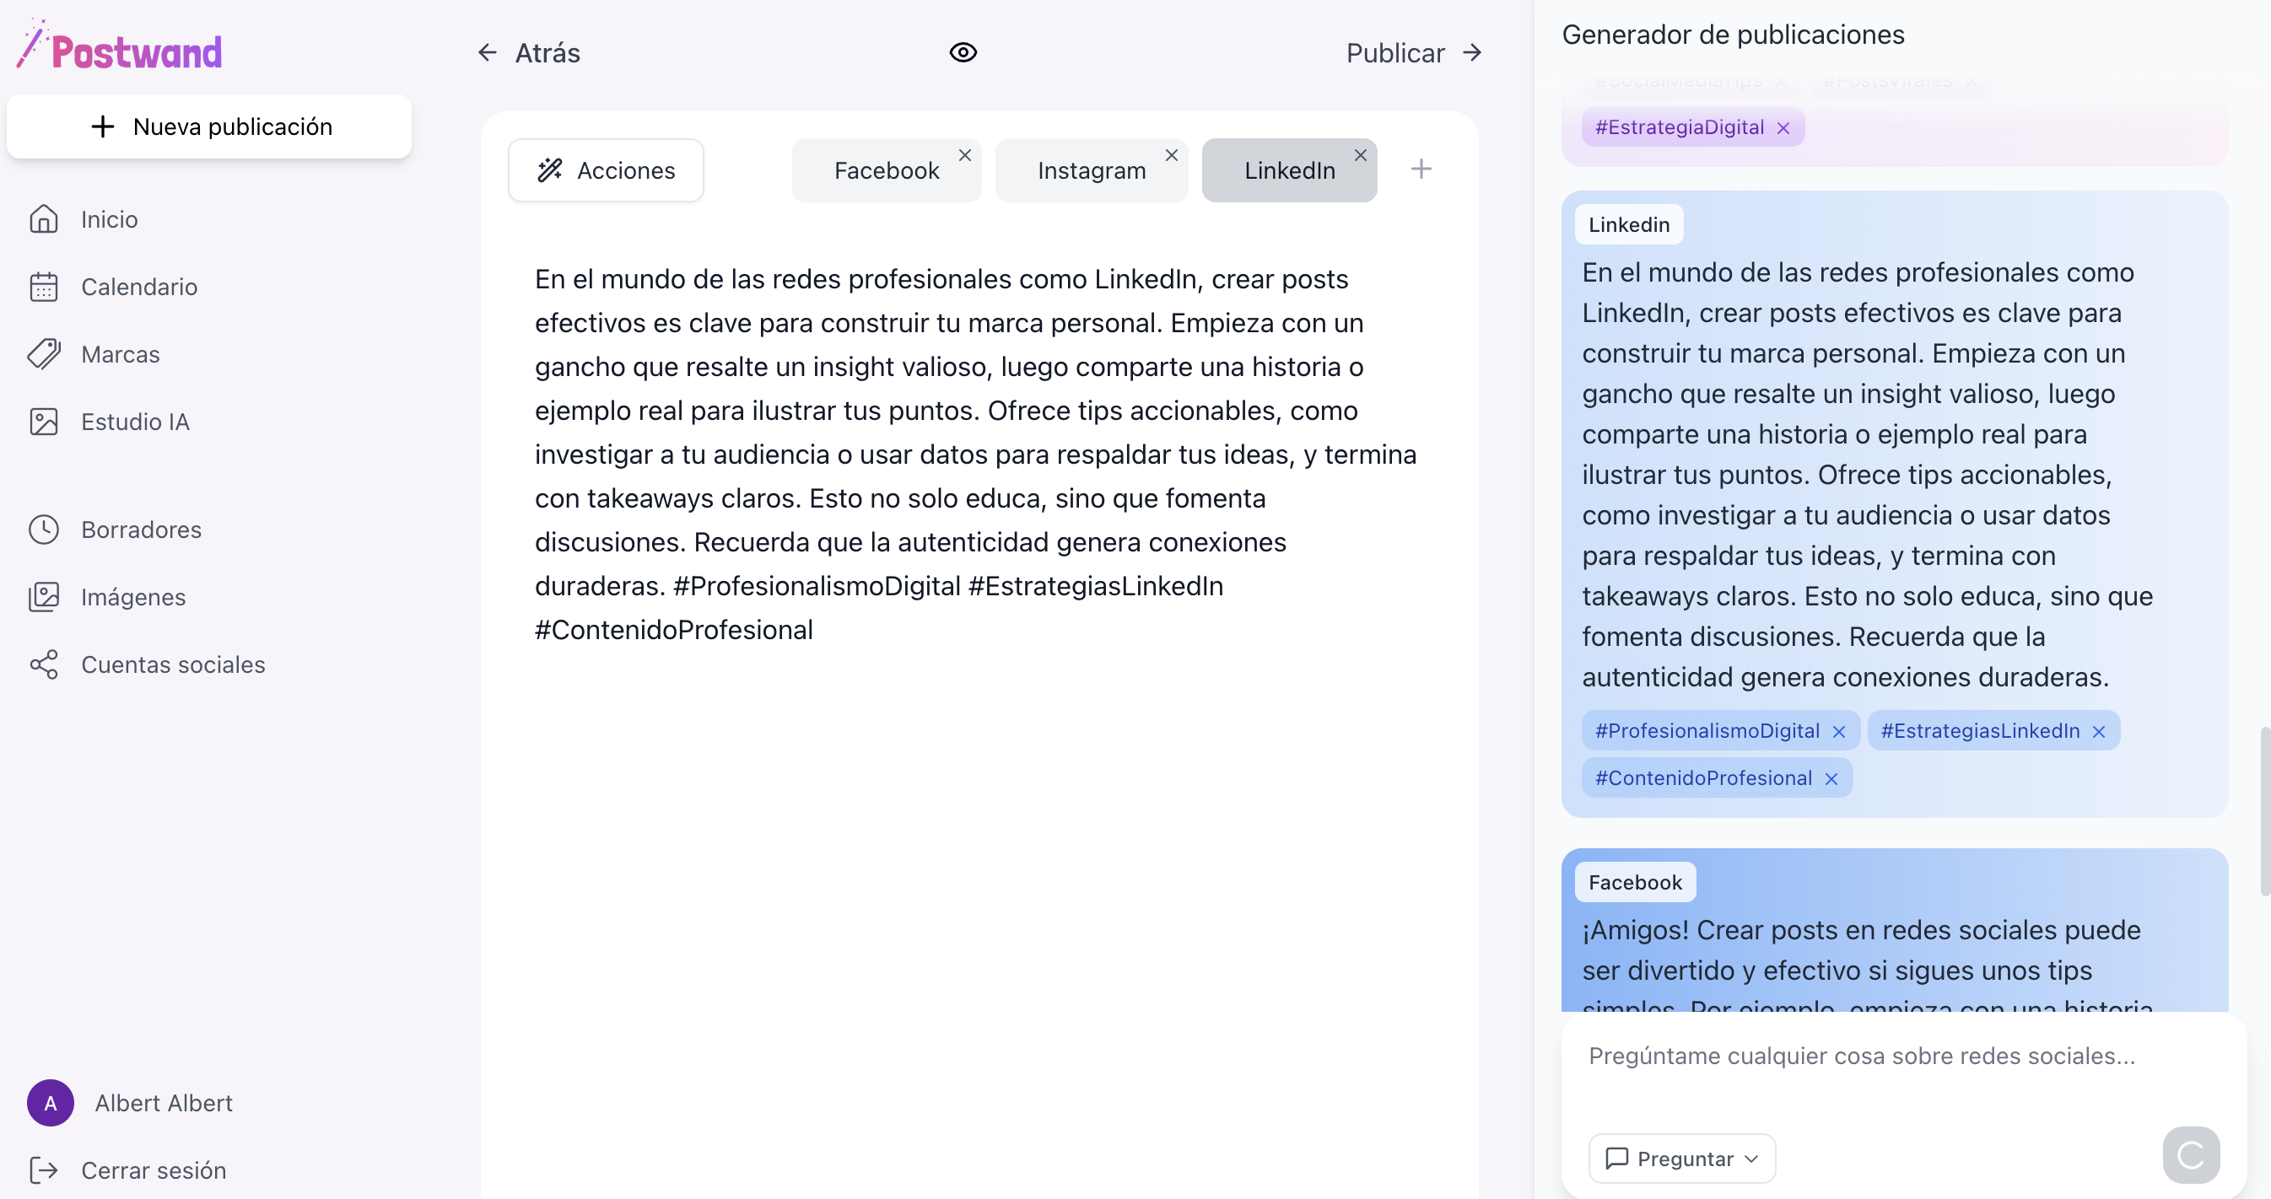
Task: Open the Calendario calendar icon
Action: pyautogui.click(x=43, y=288)
